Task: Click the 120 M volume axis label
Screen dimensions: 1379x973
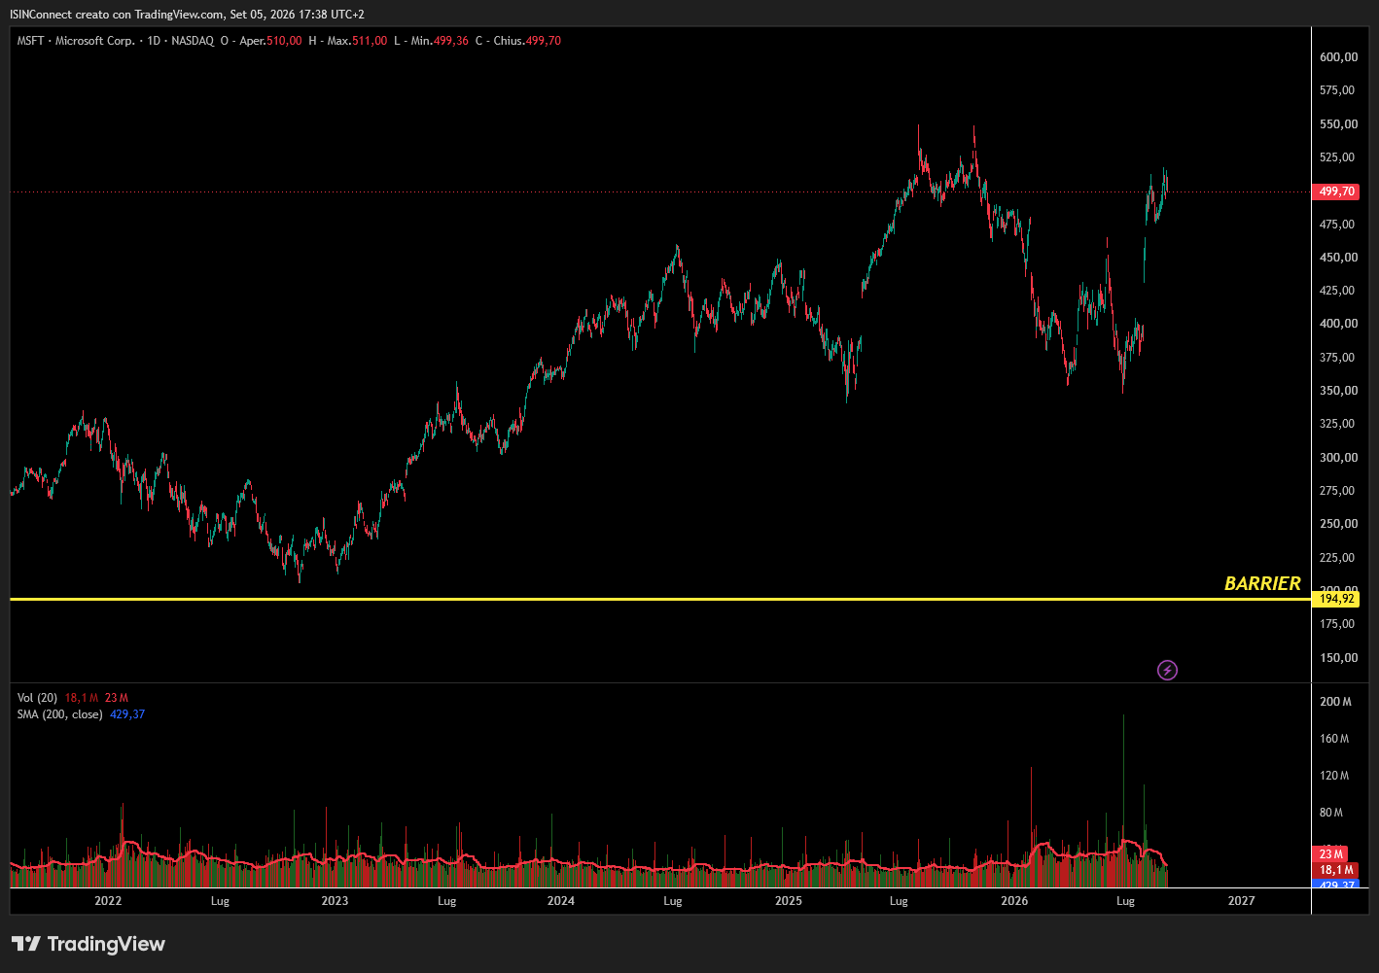Action: (x=1334, y=776)
